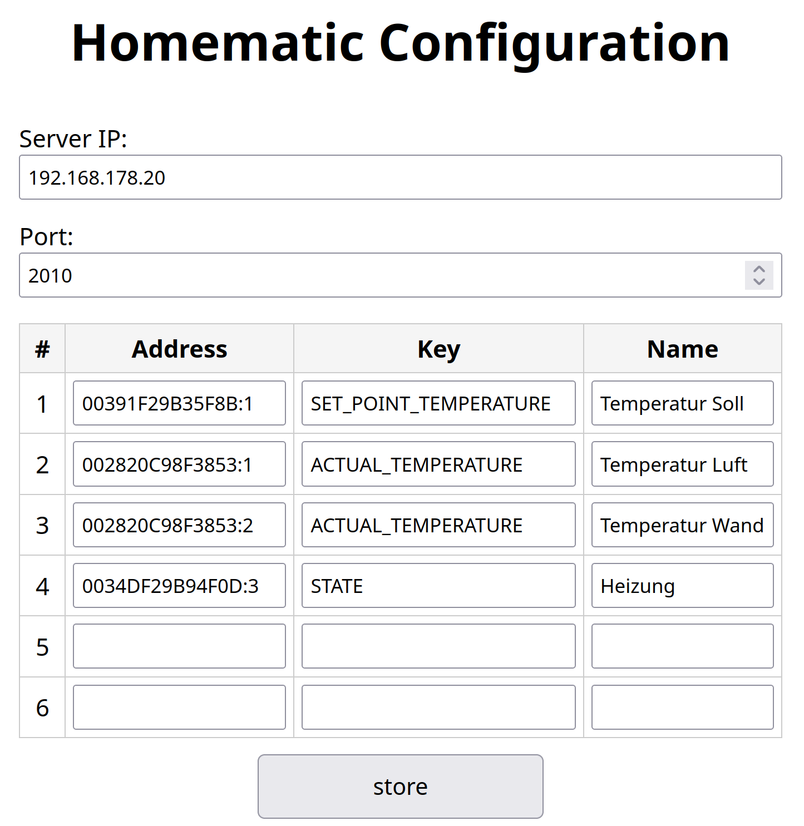Select the empty key field in row 6
Viewport: 804px width, 826px height.
point(438,706)
